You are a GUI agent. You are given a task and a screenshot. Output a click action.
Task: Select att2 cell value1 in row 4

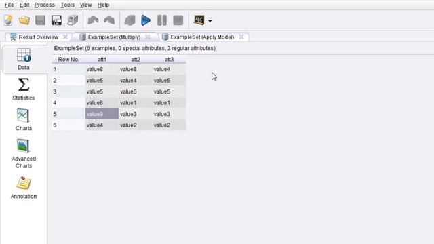(136, 103)
